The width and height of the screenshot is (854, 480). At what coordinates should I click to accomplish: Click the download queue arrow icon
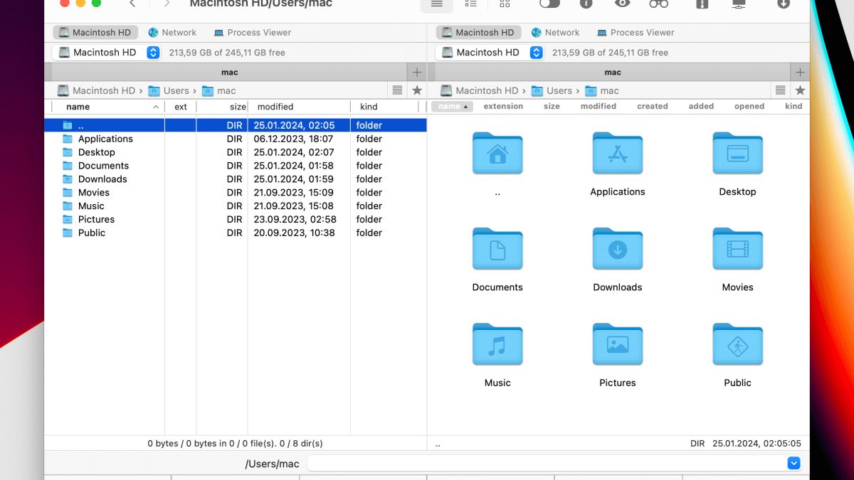(783, 4)
